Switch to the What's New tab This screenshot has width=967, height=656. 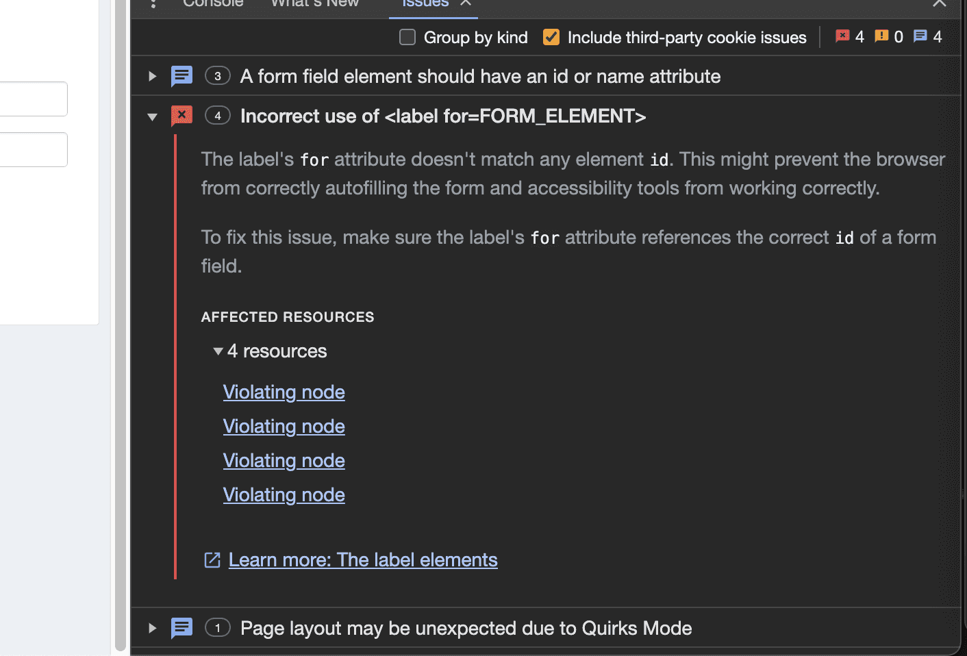(314, 3)
